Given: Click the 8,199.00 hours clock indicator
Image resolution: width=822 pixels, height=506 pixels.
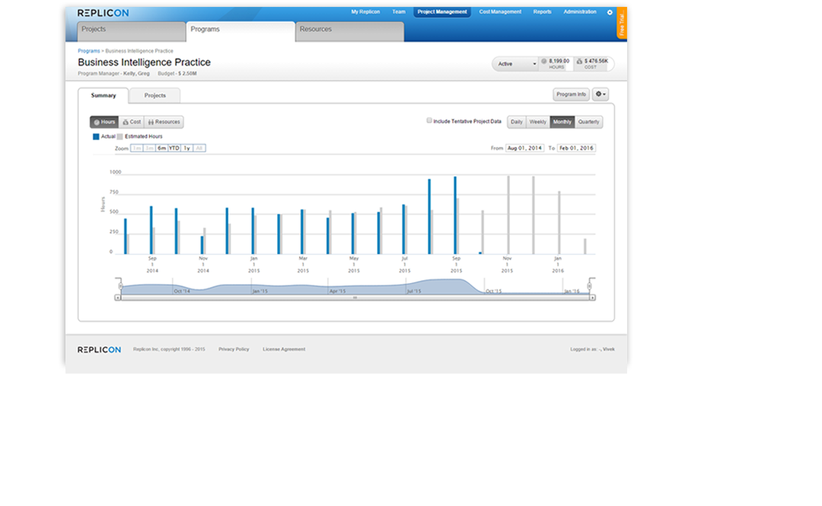Looking at the screenshot, I should (x=556, y=63).
